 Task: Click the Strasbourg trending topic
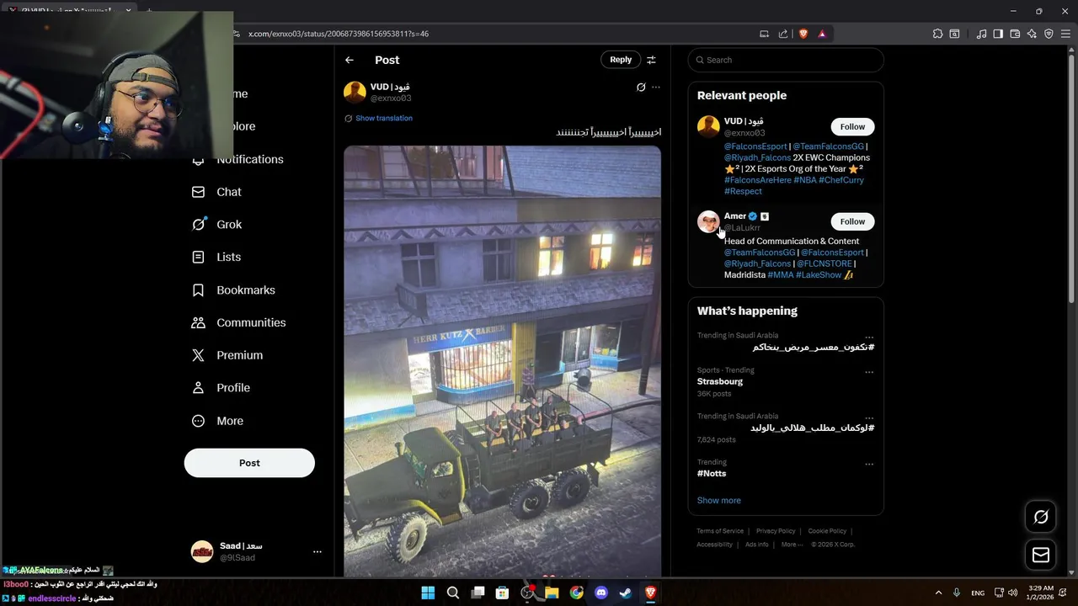(720, 381)
